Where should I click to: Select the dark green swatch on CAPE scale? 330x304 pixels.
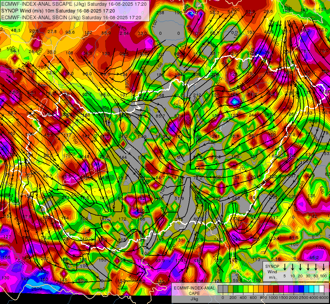pyautogui.click(x=236, y=289)
